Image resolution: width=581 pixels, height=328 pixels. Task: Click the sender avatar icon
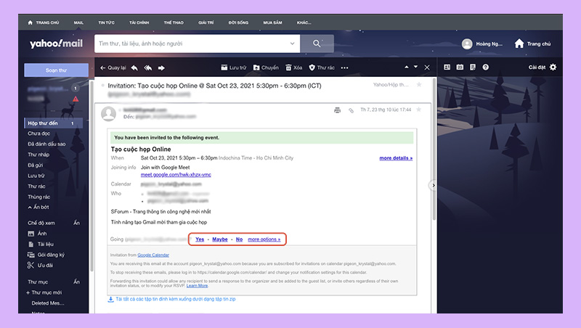[x=108, y=114]
